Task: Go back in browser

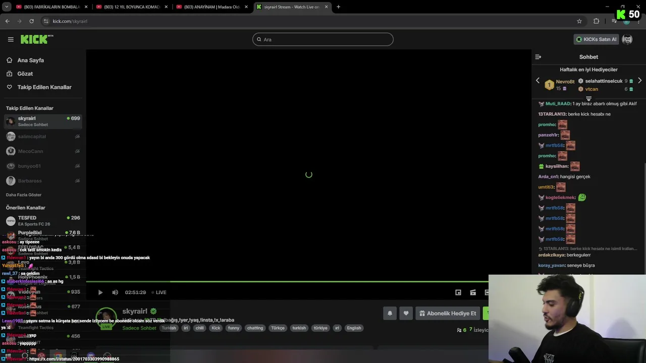Action: point(7,21)
